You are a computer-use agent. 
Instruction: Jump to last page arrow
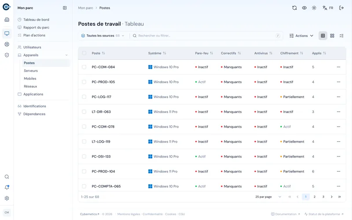click(x=339, y=197)
